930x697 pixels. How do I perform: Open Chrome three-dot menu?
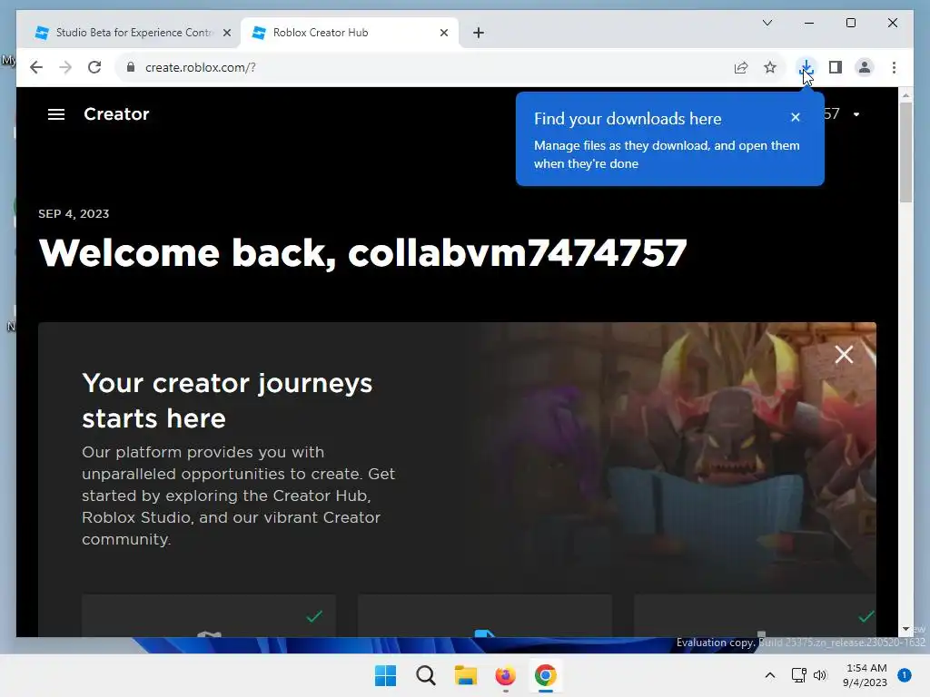click(x=894, y=67)
